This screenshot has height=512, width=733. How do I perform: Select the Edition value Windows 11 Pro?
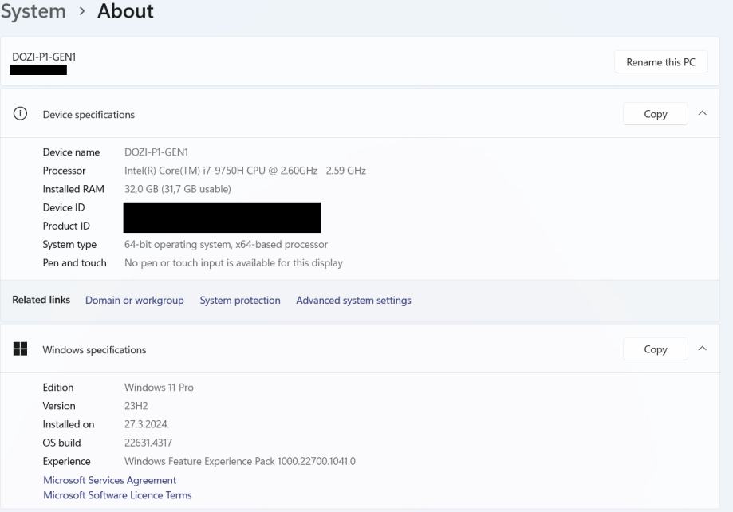pos(159,387)
